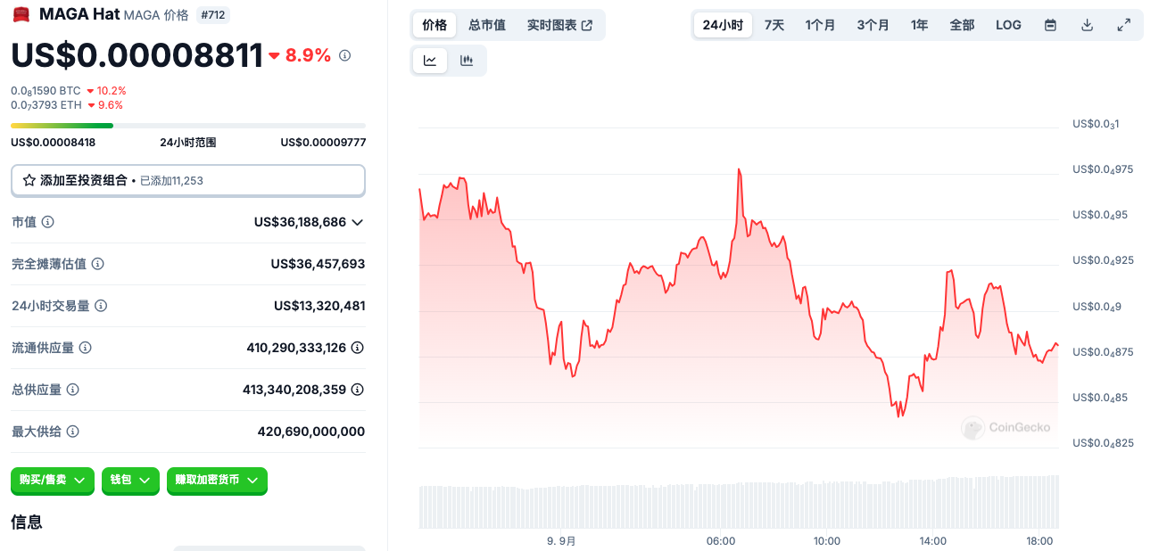Download chart data icon
This screenshot has height=551, width=1167.
click(x=1087, y=25)
